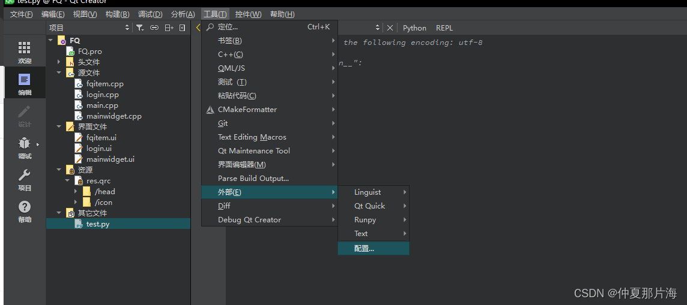Expand the /head folder arrow
Image resolution: width=687 pixels, height=305 pixels.
coord(76,191)
